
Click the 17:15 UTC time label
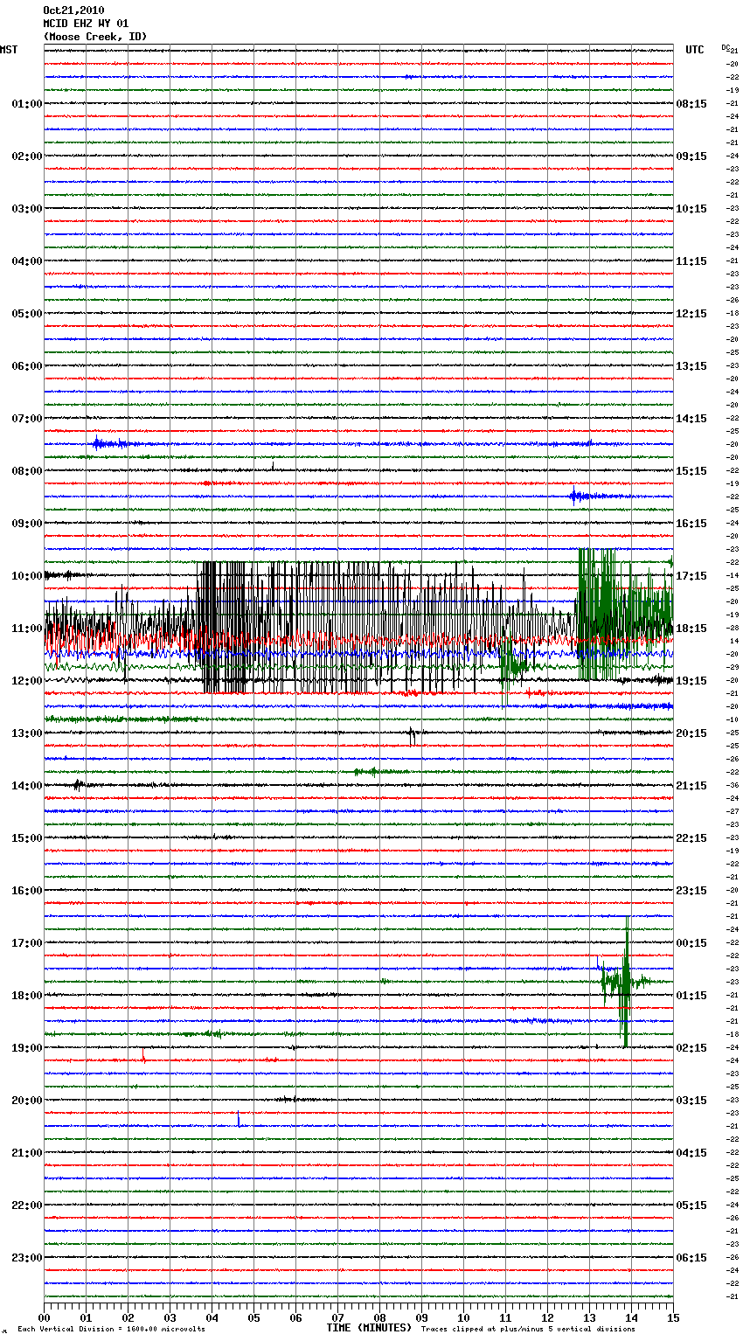(x=691, y=576)
